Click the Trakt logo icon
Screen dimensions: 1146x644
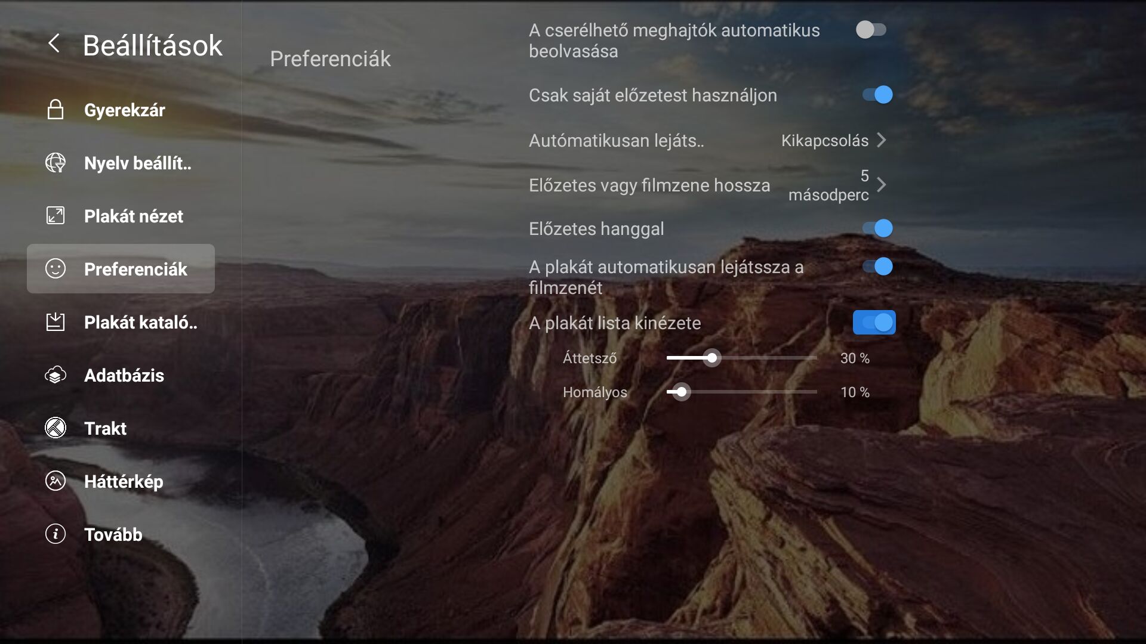(x=56, y=428)
